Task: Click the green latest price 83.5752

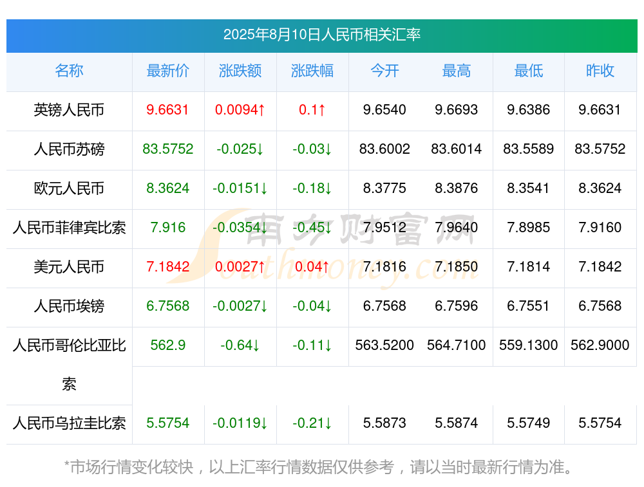Action: (x=167, y=149)
